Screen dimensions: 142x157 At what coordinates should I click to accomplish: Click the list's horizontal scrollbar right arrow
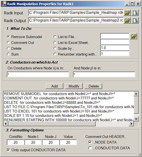pos(132,124)
